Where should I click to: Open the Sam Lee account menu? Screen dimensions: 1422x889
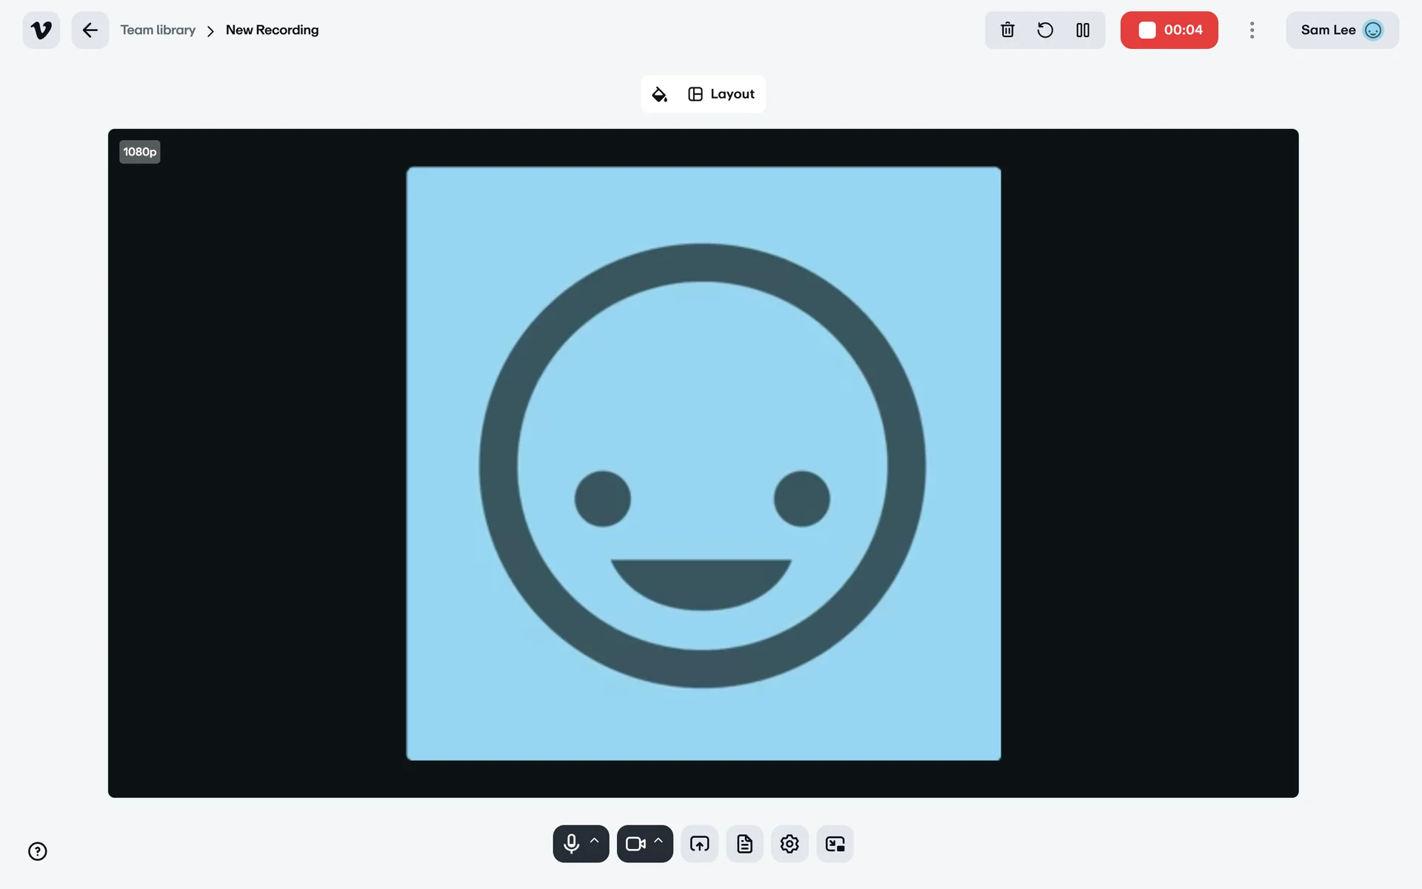(1341, 30)
